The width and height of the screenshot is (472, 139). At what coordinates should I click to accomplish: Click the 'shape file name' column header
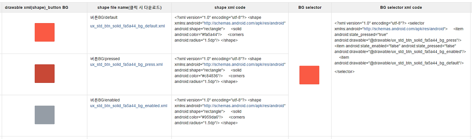(x=129, y=7)
